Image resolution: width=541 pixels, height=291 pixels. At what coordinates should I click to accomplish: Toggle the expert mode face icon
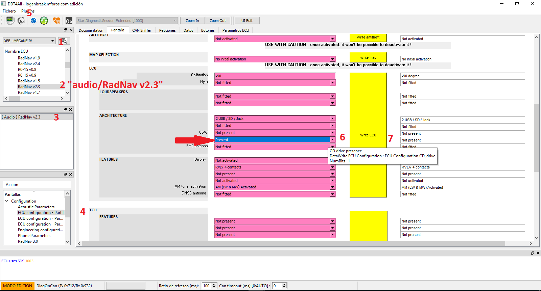[x=21, y=21]
